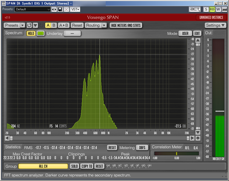
Task: Click the ?A channel group label
Action: pyautogui.click(x=108, y=166)
